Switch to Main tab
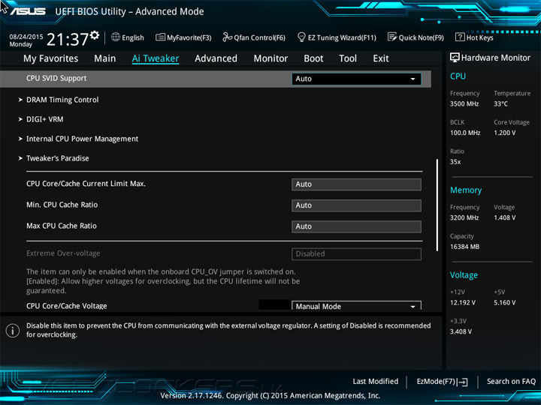The height and width of the screenshot is (405, 541). click(x=105, y=58)
